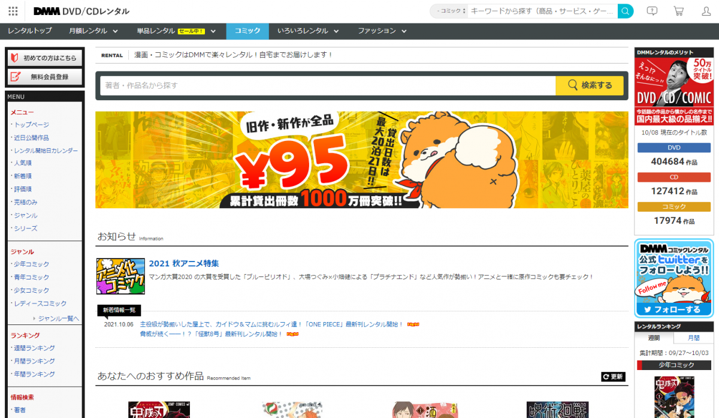
Task: Open 月間ランキング sidebar link
Action: (x=34, y=361)
